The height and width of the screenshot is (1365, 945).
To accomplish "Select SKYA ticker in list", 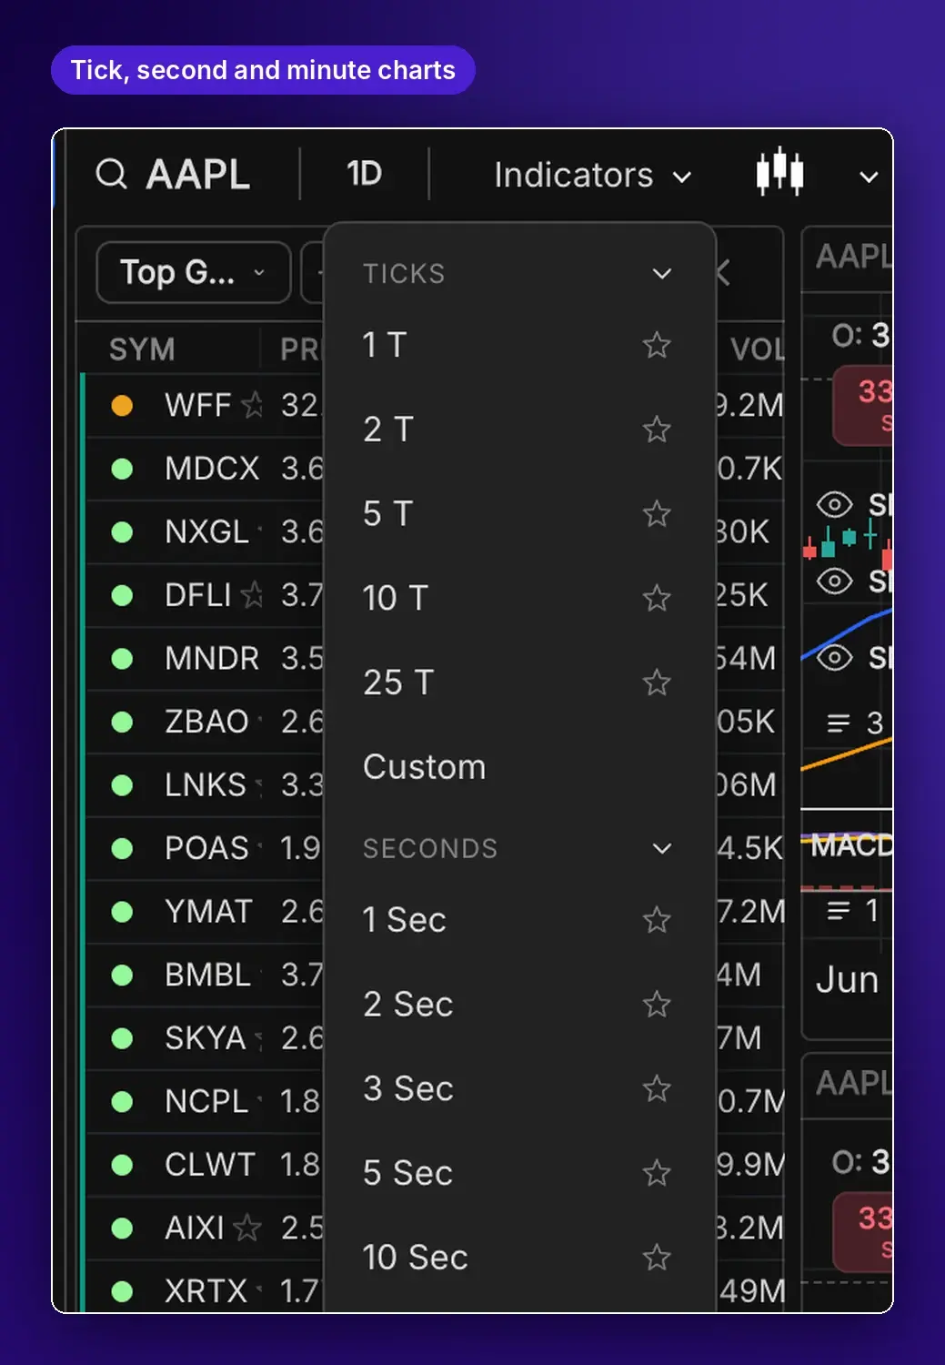I will (206, 1037).
